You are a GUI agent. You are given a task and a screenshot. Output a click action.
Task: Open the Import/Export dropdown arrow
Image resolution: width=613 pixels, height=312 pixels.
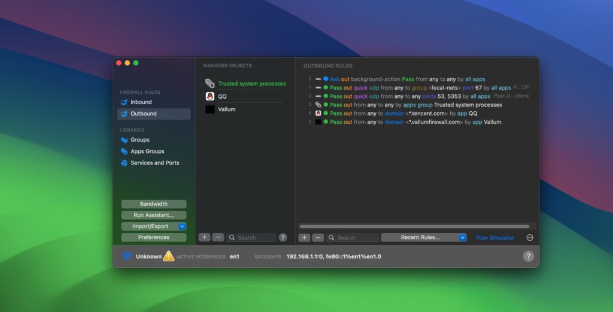pyautogui.click(x=182, y=227)
